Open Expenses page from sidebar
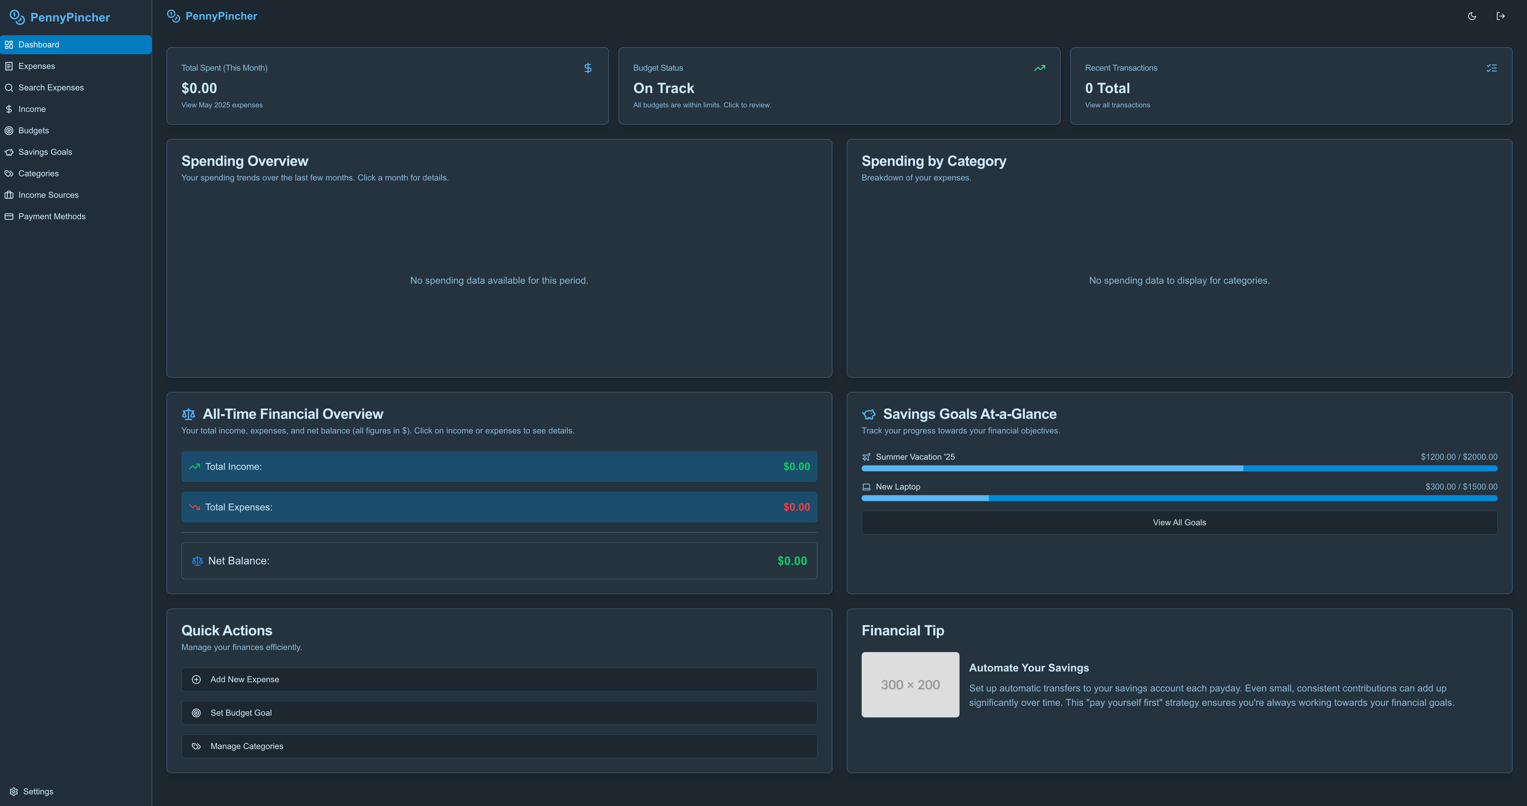Viewport: 1527px width, 806px height. 76,66
